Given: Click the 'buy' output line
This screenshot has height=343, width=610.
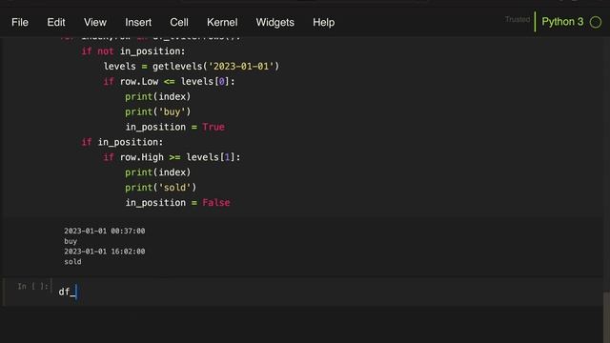Looking at the screenshot, I should 71,241.
